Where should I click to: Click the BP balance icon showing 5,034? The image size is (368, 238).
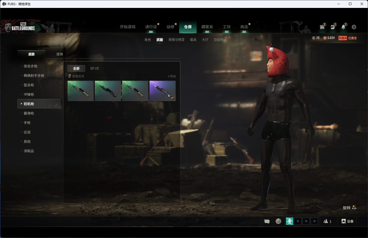click(x=325, y=38)
